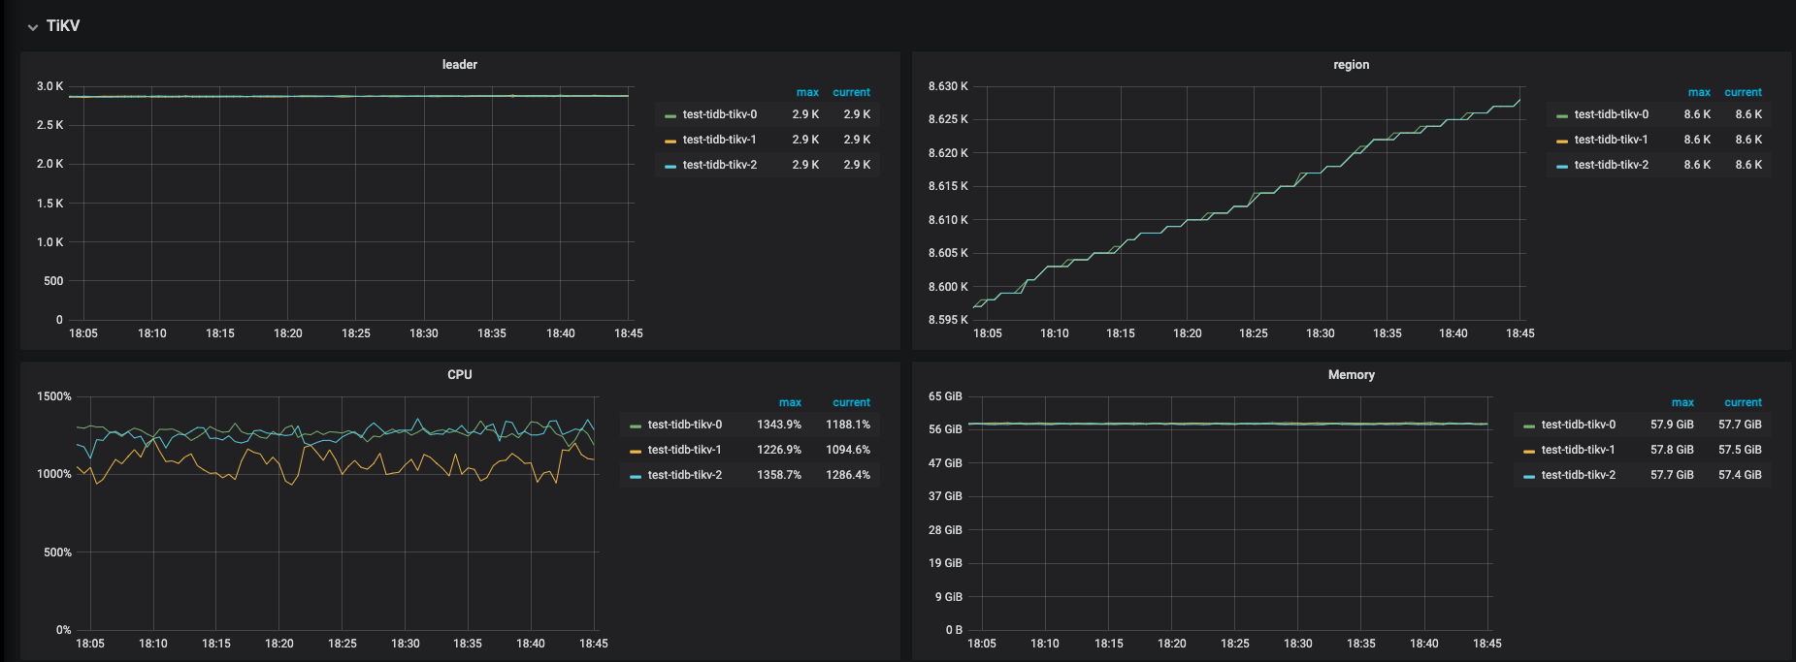The image size is (1796, 662).
Task: Click yellow color swatch for tikv-1 in leader legend
Action: tap(669, 141)
